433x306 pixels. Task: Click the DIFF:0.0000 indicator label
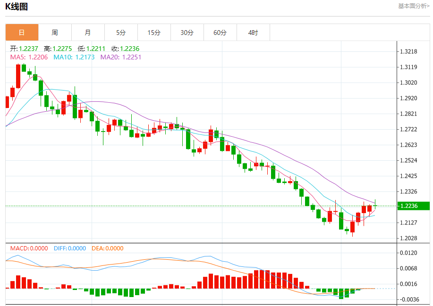(70, 248)
